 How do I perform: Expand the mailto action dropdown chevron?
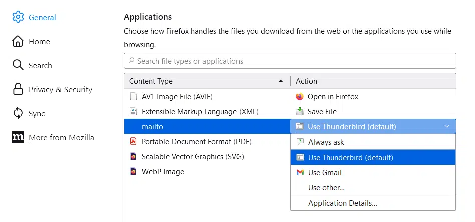point(447,127)
